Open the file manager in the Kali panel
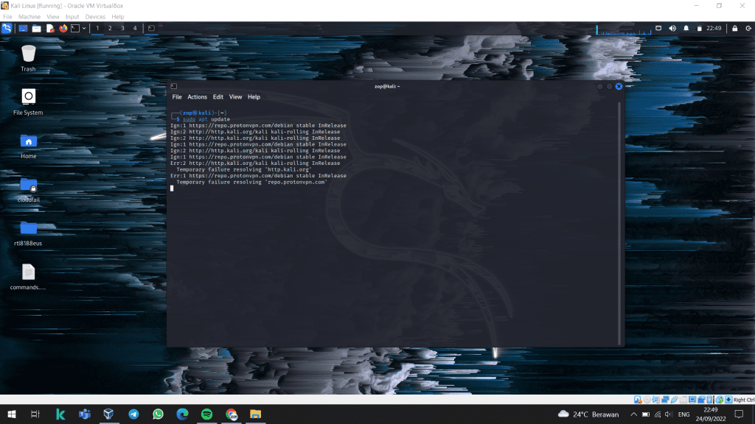The width and height of the screenshot is (755, 424). click(x=36, y=28)
